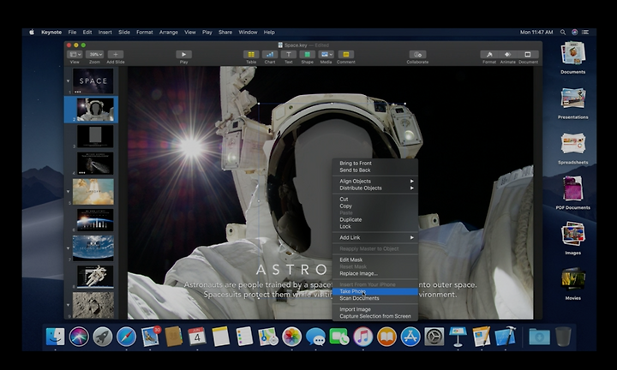Open the Animate inspector from the toolbar
617x370 pixels.
[508, 55]
